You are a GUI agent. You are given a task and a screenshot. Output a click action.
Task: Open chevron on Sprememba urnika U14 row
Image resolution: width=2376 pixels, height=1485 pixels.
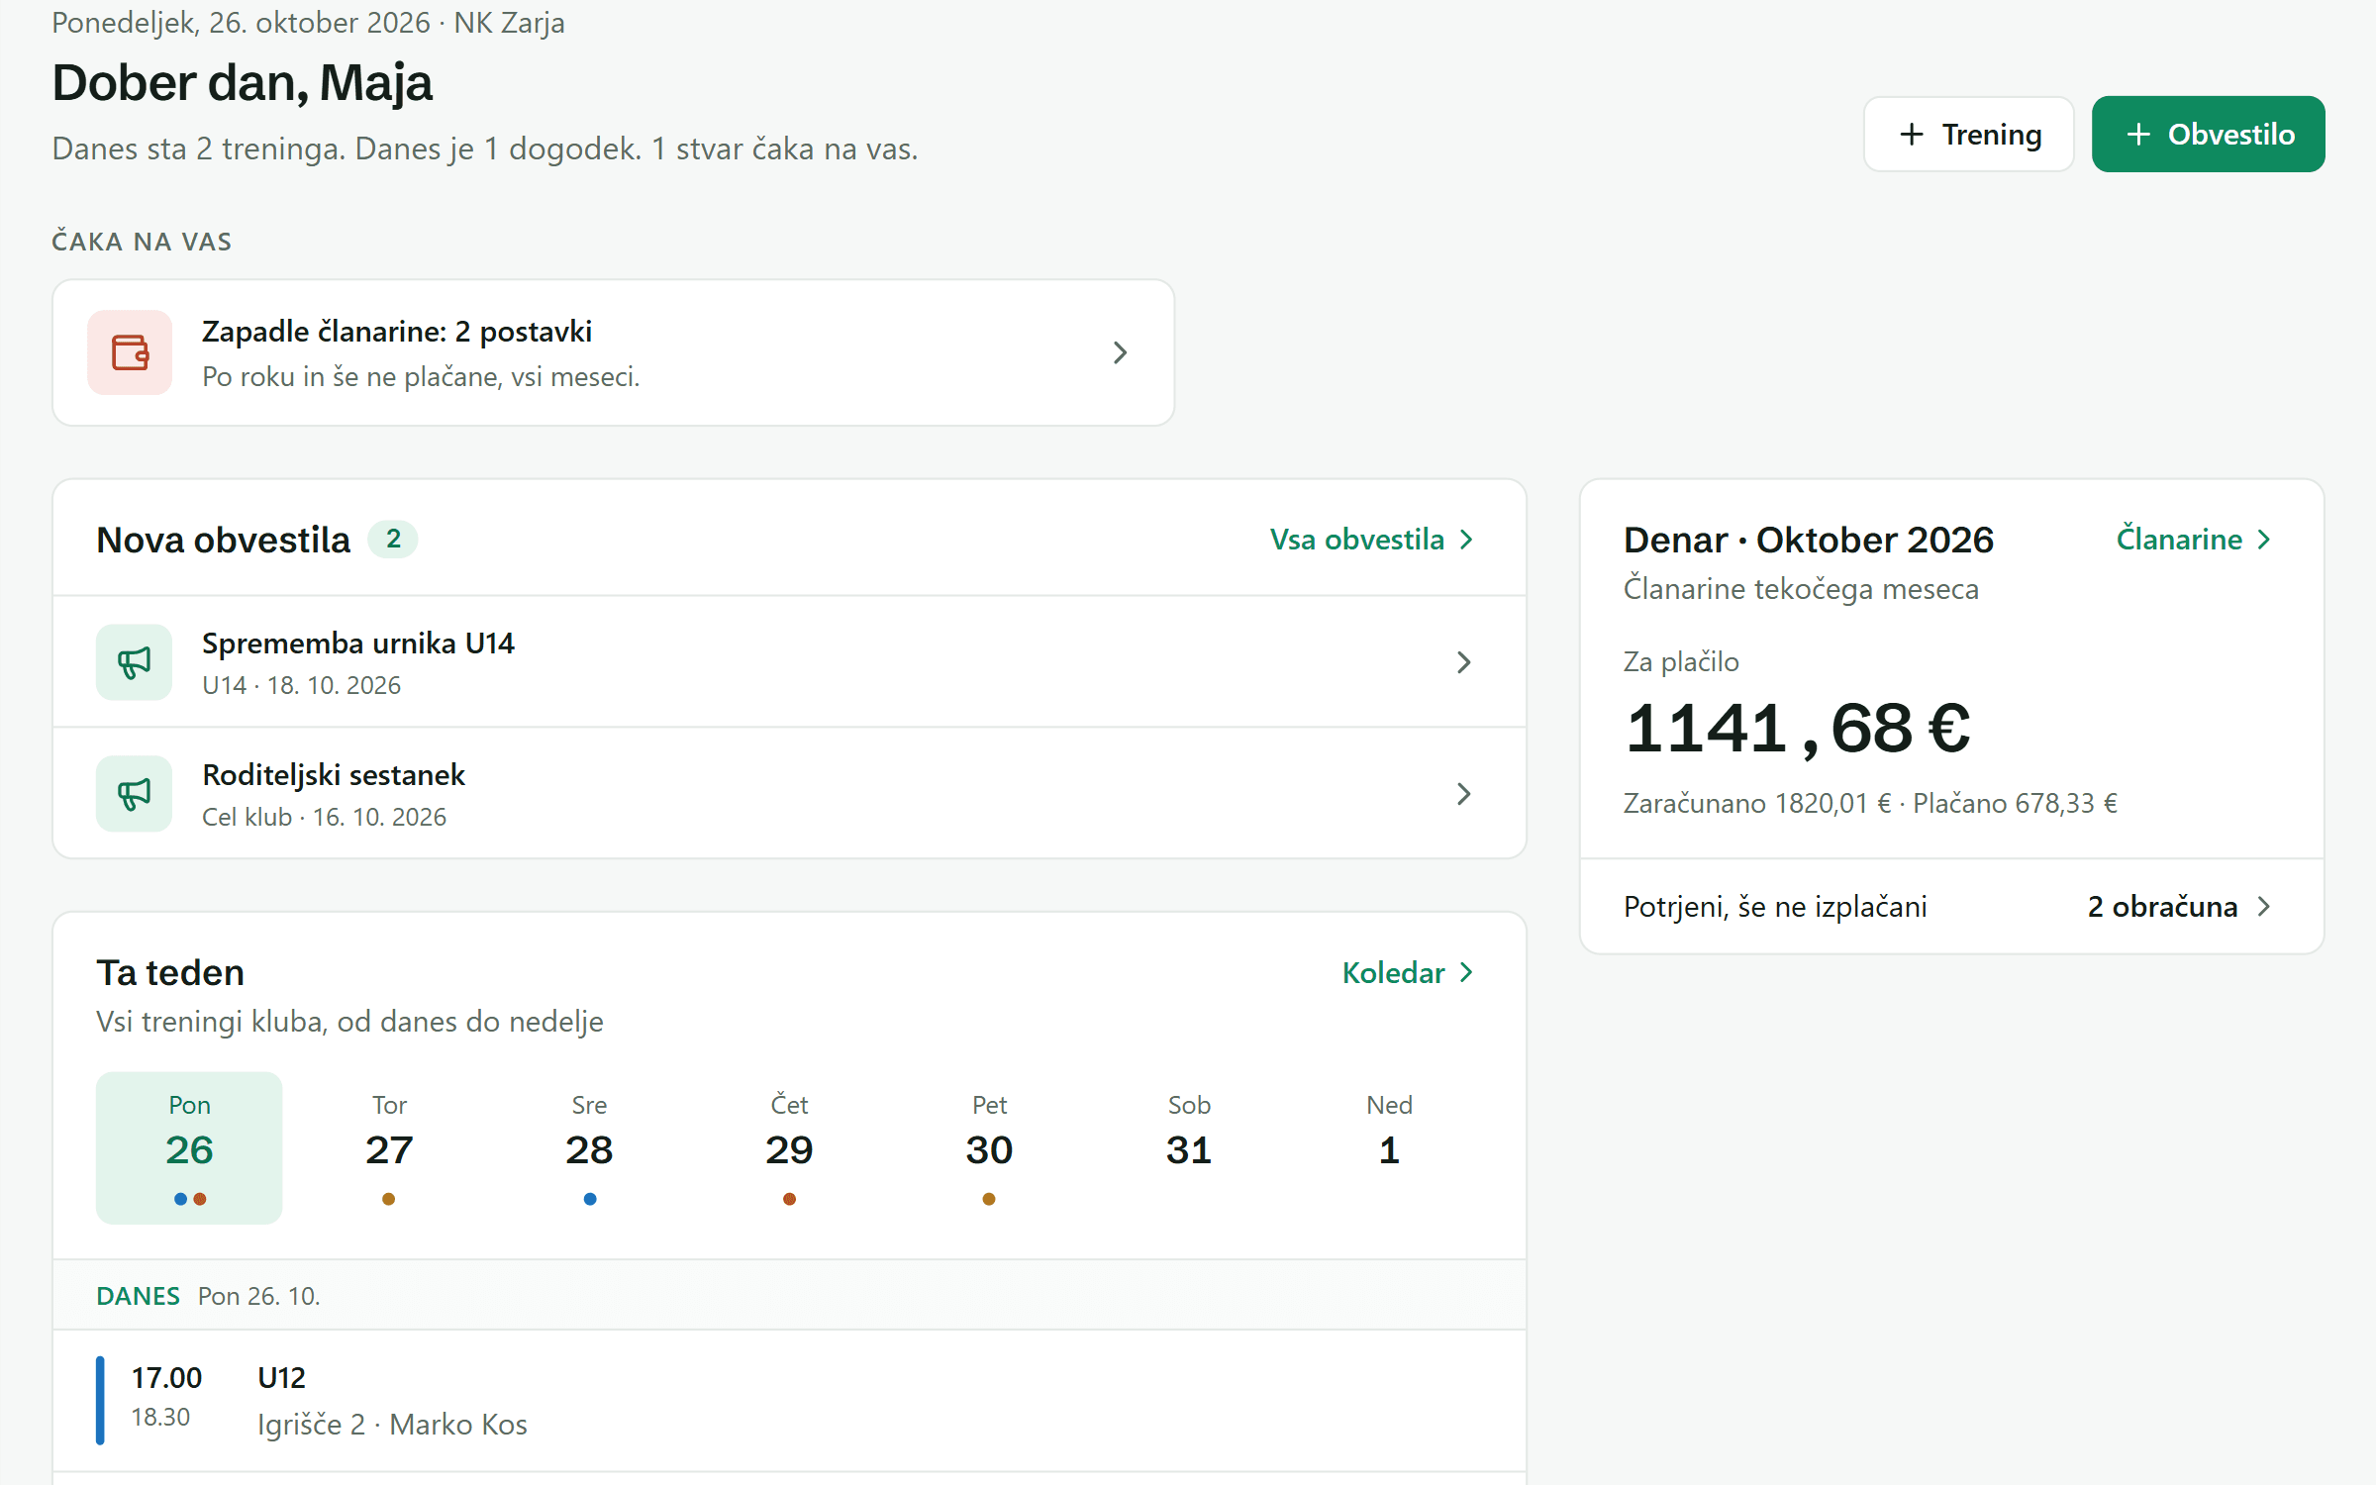pyautogui.click(x=1464, y=662)
